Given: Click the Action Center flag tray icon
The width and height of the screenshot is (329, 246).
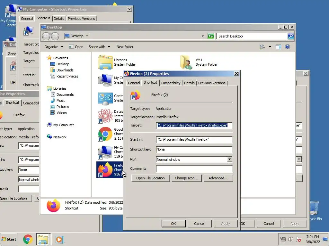Looking at the screenshot, I should tap(298, 239).
